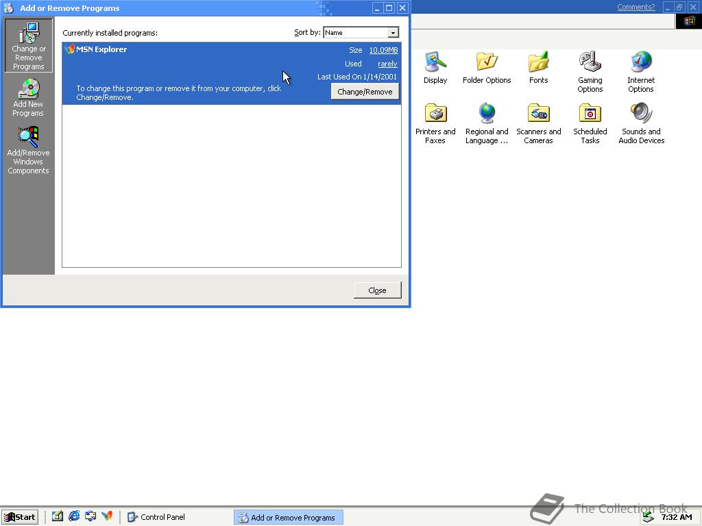The width and height of the screenshot is (702, 526).
Task: Select Change or Remove Programs sidebar icon
Action: [28, 45]
